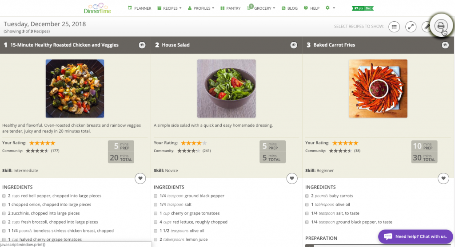Expand the Profiles dropdown menu
The image size is (455, 247).
201,8
